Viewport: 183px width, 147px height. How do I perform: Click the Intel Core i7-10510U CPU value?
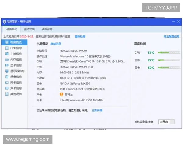tap(92, 62)
